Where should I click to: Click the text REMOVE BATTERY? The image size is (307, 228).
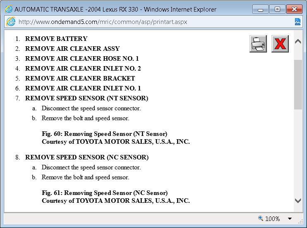(56, 39)
